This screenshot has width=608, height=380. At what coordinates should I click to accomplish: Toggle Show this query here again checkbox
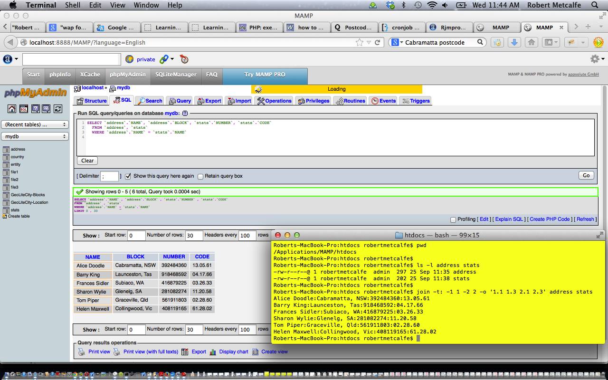tap(128, 176)
